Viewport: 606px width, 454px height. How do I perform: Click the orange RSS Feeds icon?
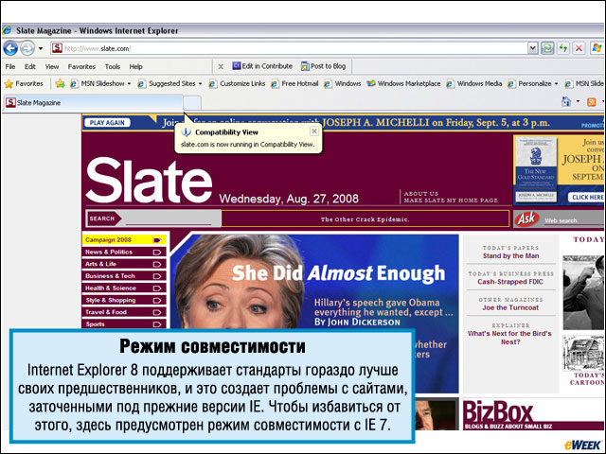(x=591, y=102)
